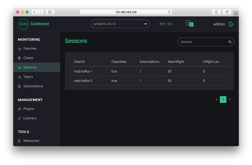Open a new Safari tab
This screenshot has height=165, width=252.
coord(236,14)
